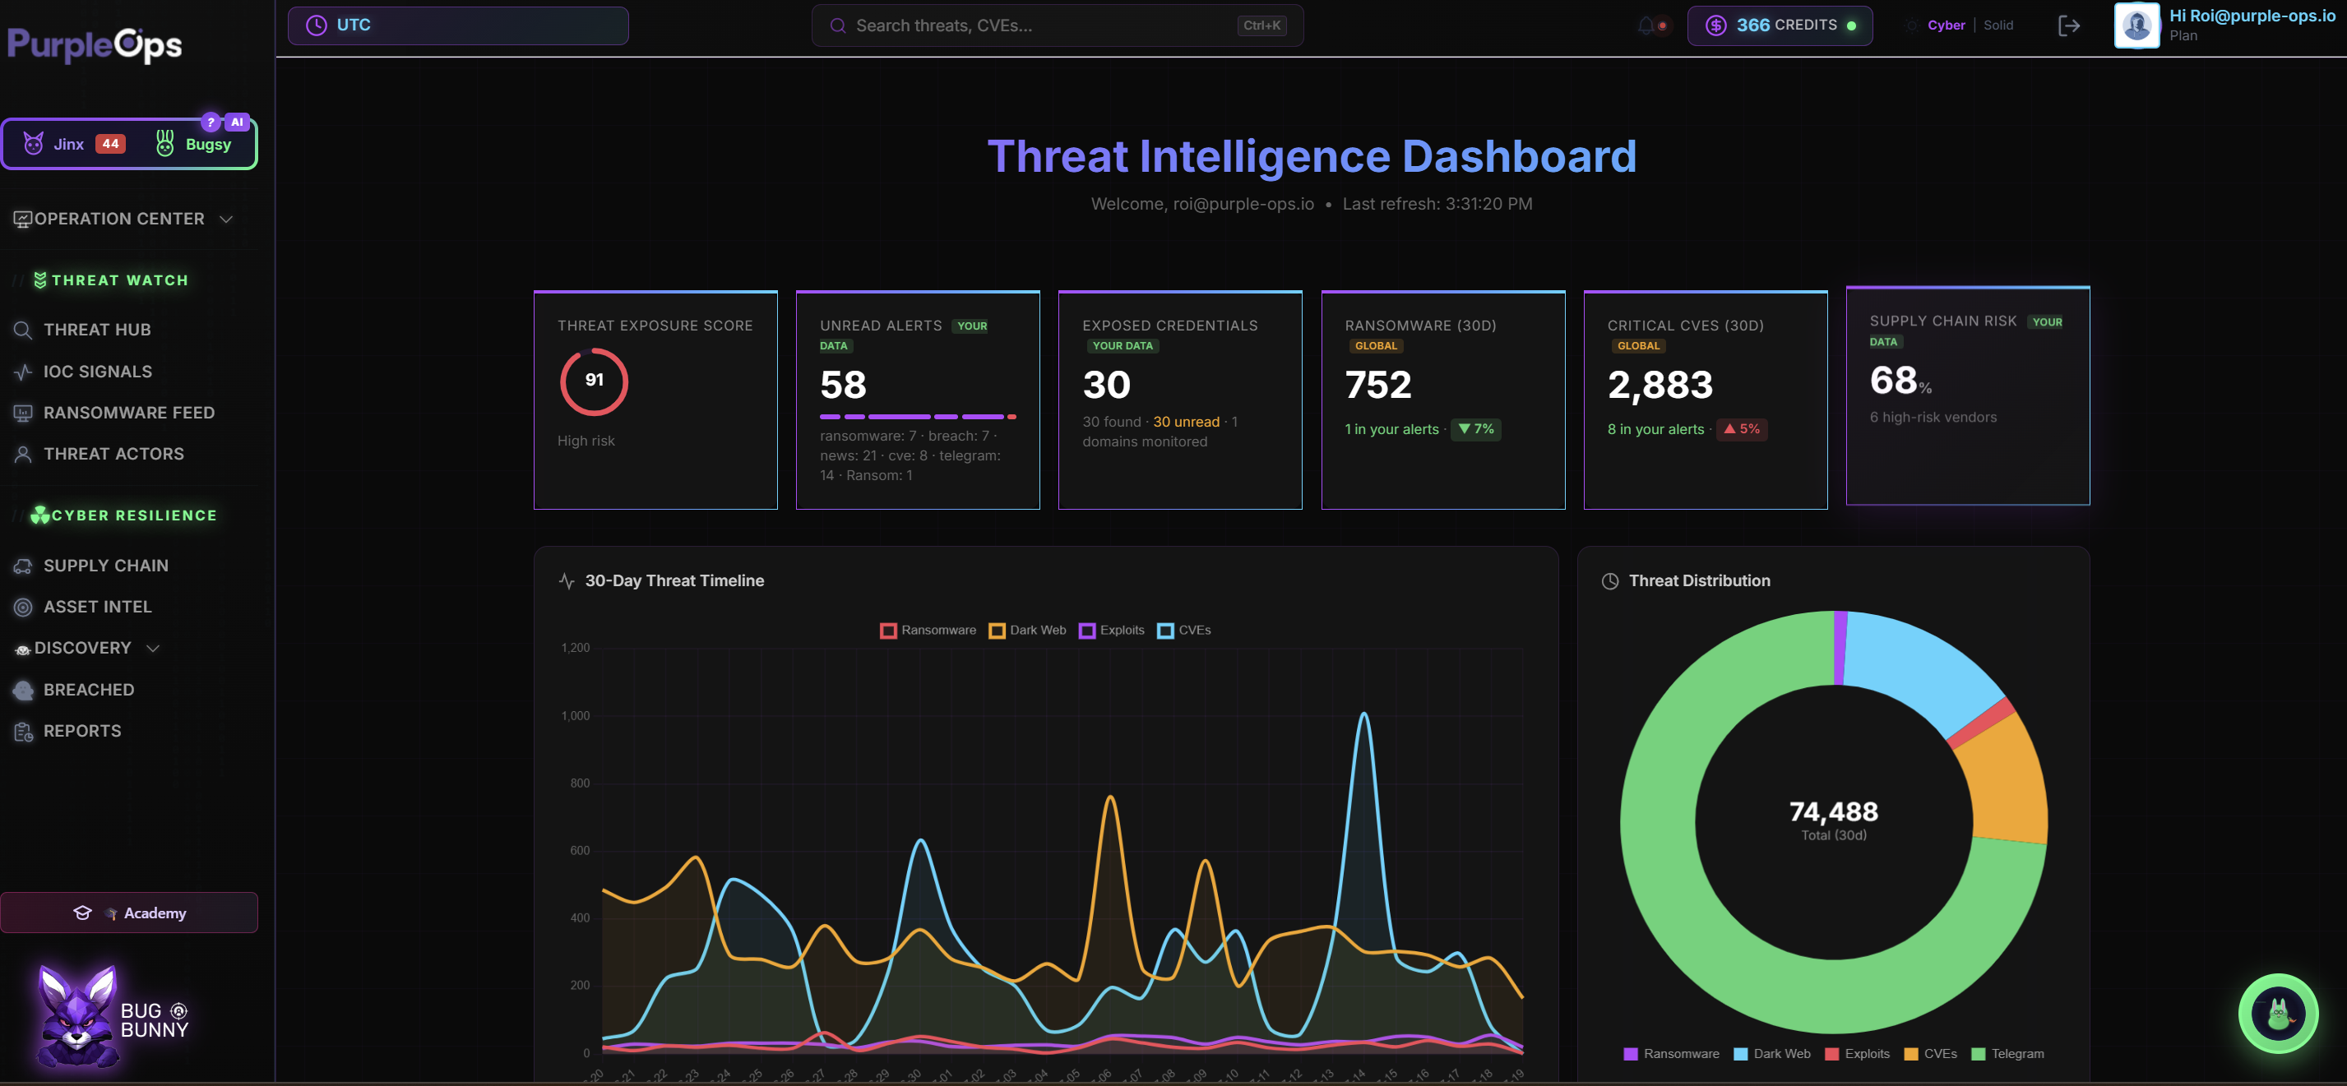Click the IOC Signals pulse icon
Screen dimensions: 2347x1086
coord(23,372)
